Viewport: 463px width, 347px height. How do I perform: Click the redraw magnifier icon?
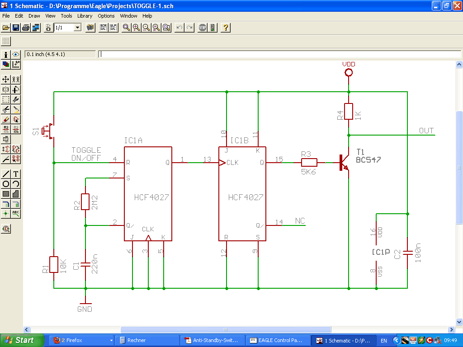156,28
